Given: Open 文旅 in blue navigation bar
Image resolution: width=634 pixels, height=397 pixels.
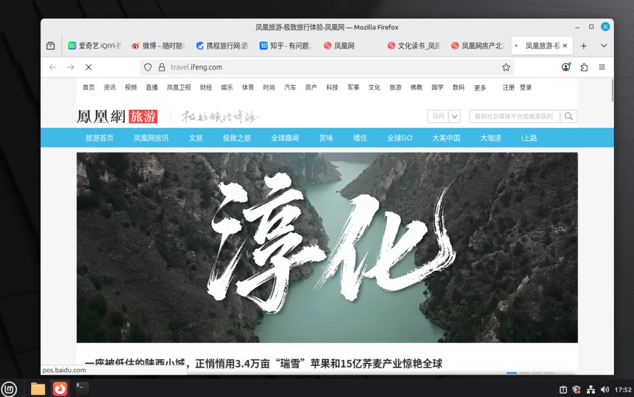Looking at the screenshot, I should (195, 138).
